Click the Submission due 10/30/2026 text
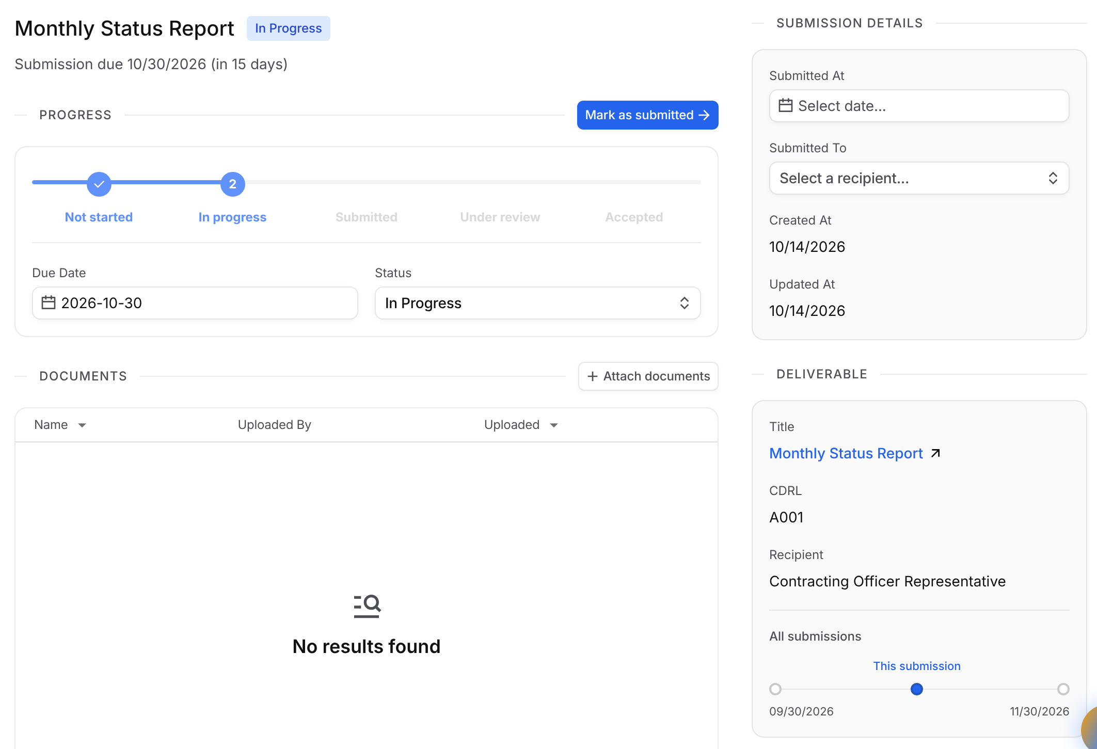The width and height of the screenshot is (1097, 749). [x=151, y=64]
